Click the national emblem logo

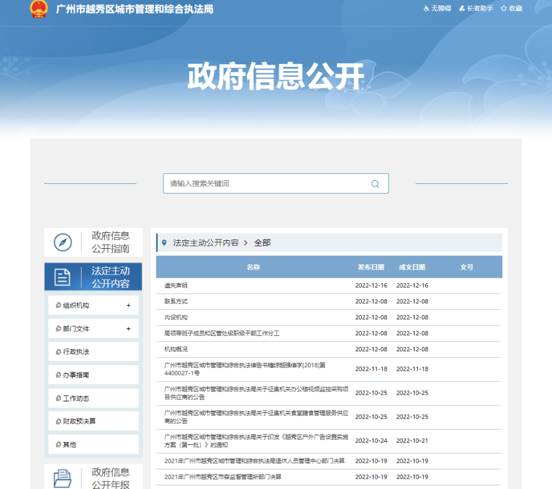38,9
